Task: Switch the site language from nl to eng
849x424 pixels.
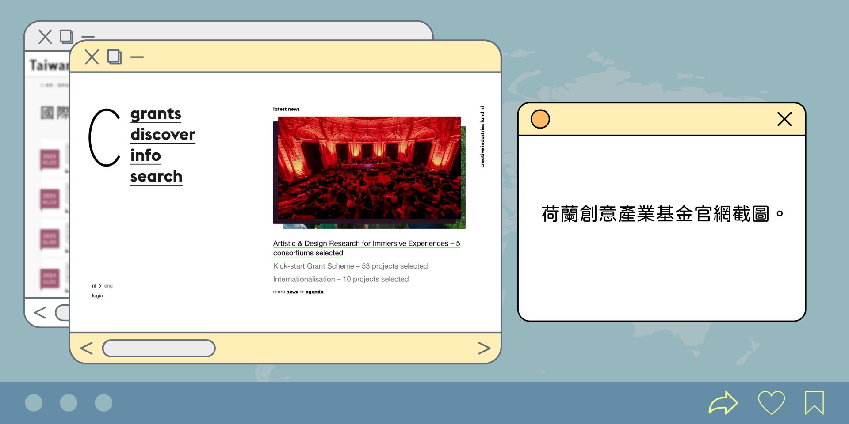Action: tap(109, 286)
